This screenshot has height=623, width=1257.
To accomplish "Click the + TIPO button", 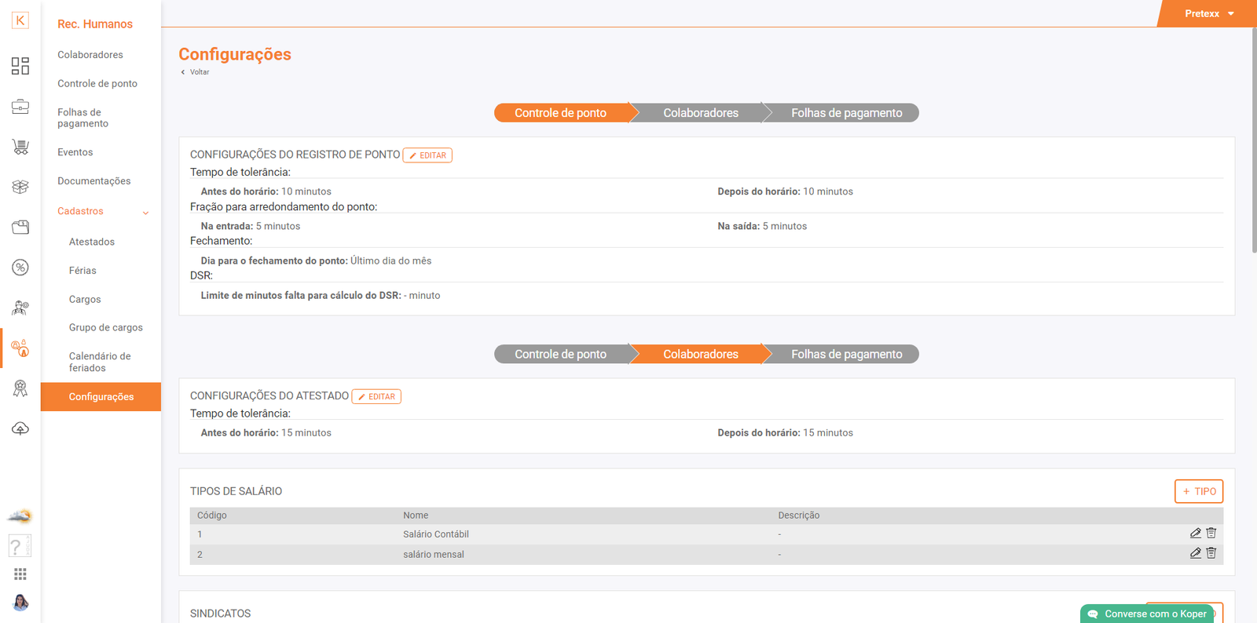I will coord(1198,491).
